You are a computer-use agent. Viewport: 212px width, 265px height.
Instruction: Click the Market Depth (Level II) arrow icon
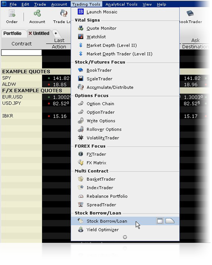coord(81,45)
